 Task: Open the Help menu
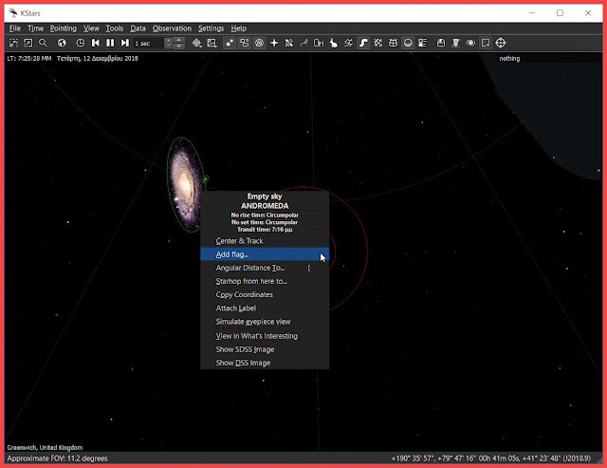(x=238, y=28)
